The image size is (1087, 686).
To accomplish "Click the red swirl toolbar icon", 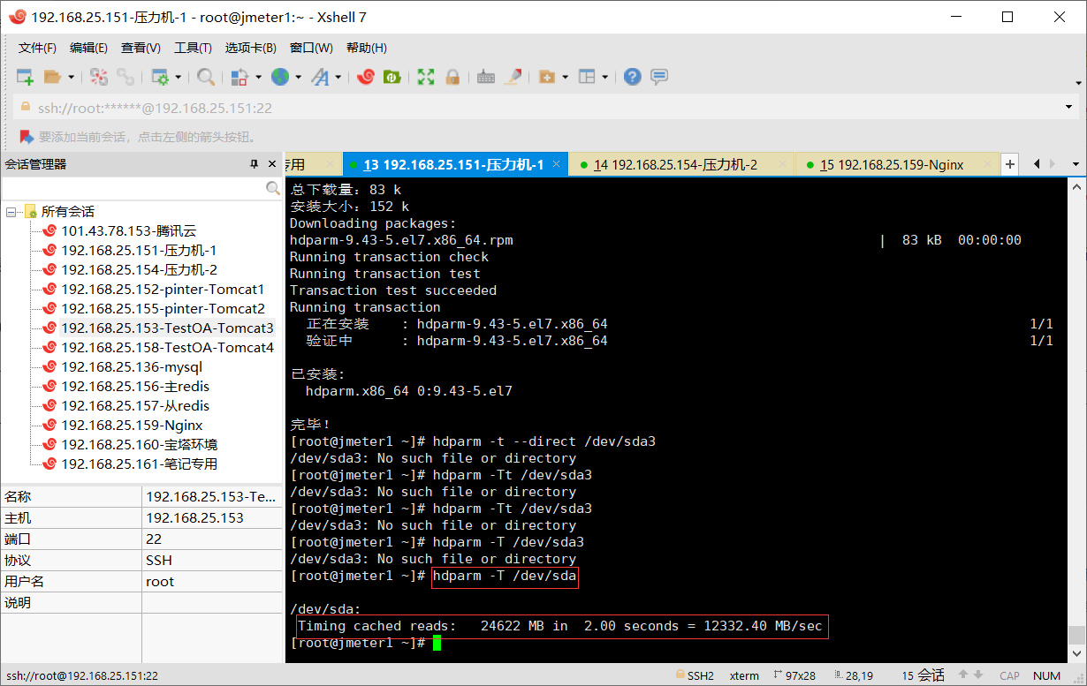I will click(366, 77).
